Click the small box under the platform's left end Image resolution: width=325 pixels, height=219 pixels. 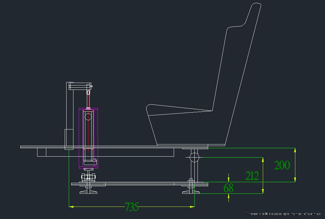[x=42, y=152]
